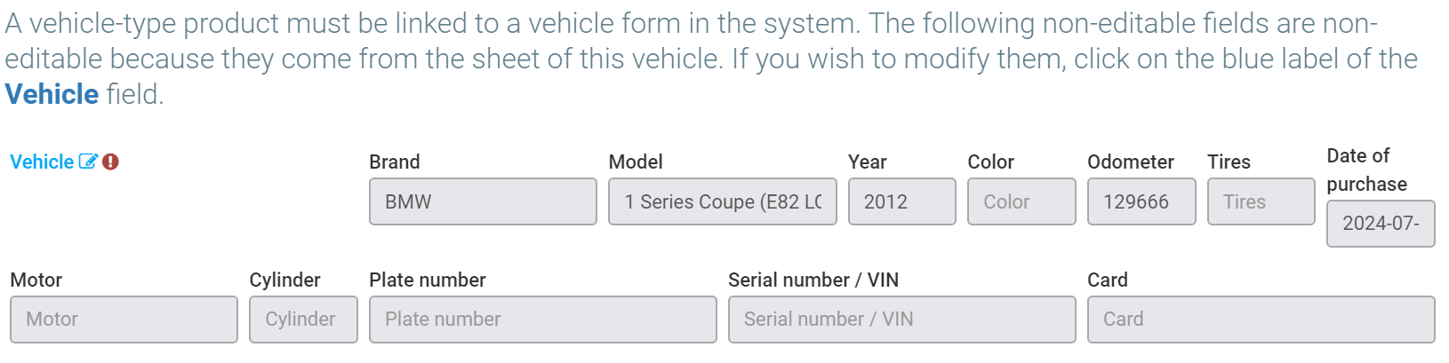Click the red warning icon beside Vehicle

coord(110,162)
